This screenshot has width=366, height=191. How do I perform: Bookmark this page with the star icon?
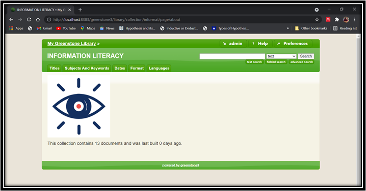point(317,19)
